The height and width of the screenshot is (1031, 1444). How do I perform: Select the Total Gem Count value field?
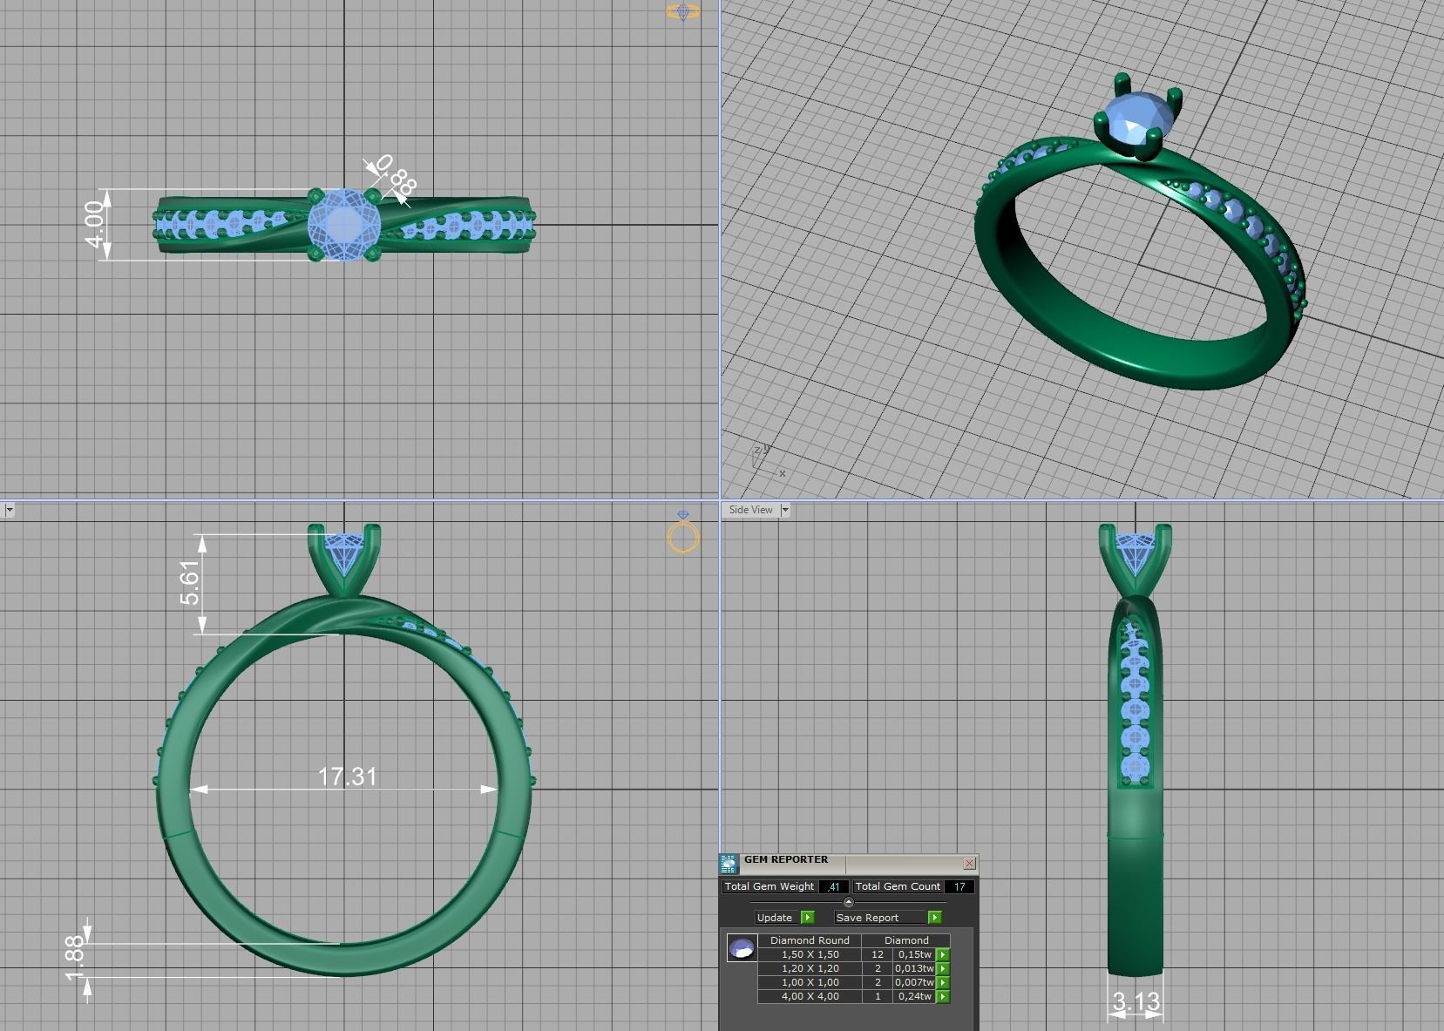pos(959,886)
